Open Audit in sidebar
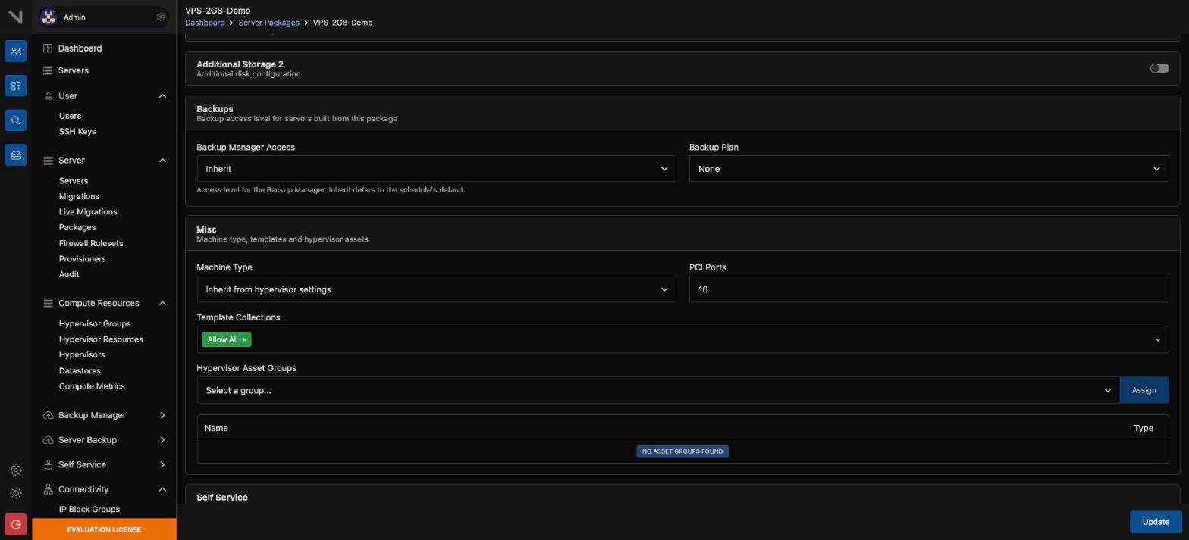 click(x=69, y=275)
